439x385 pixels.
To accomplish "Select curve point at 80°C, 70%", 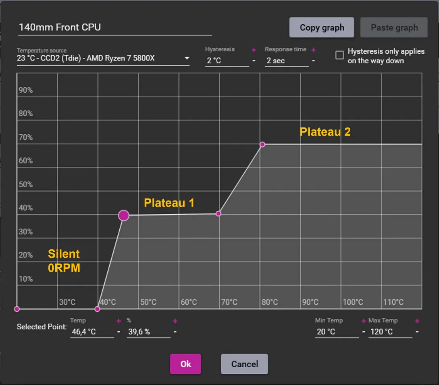I will click(x=262, y=144).
